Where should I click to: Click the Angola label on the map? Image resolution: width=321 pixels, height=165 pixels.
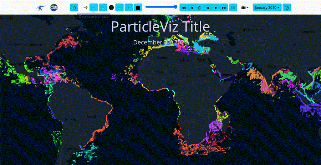tap(187, 114)
